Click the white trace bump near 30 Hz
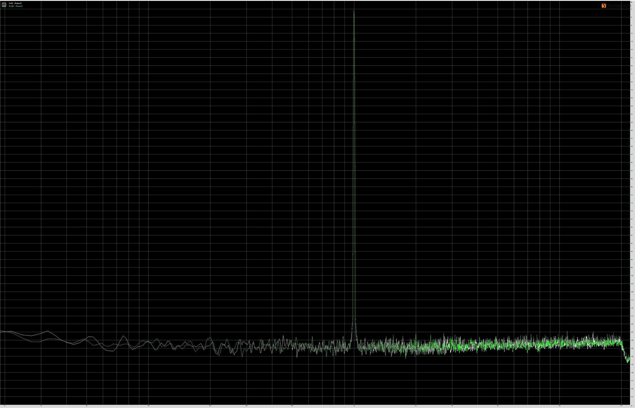Viewport: 635px width, 408px height. (x=47, y=331)
